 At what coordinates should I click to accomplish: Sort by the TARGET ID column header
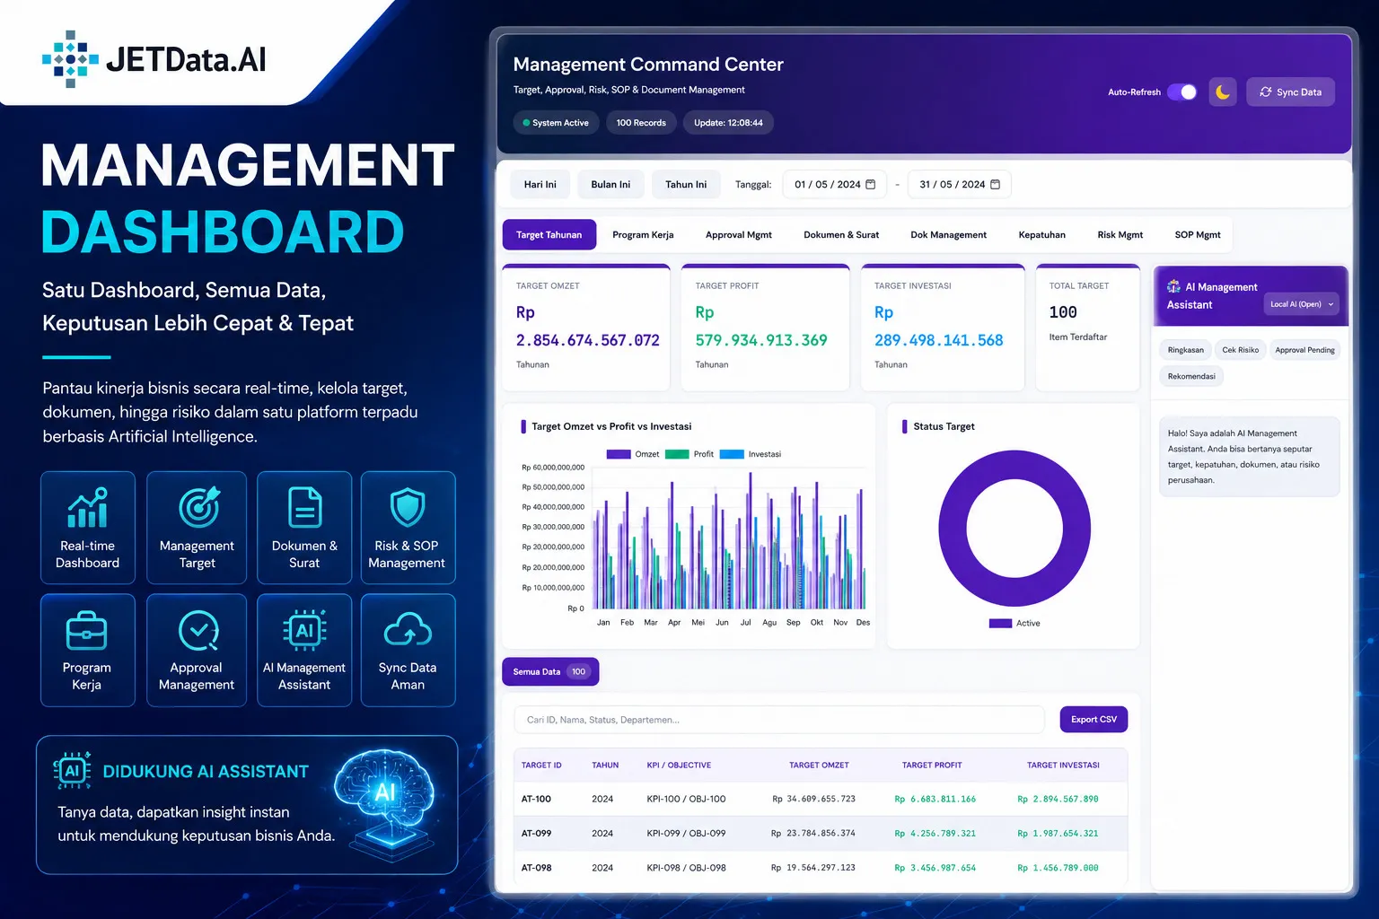pos(541,765)
